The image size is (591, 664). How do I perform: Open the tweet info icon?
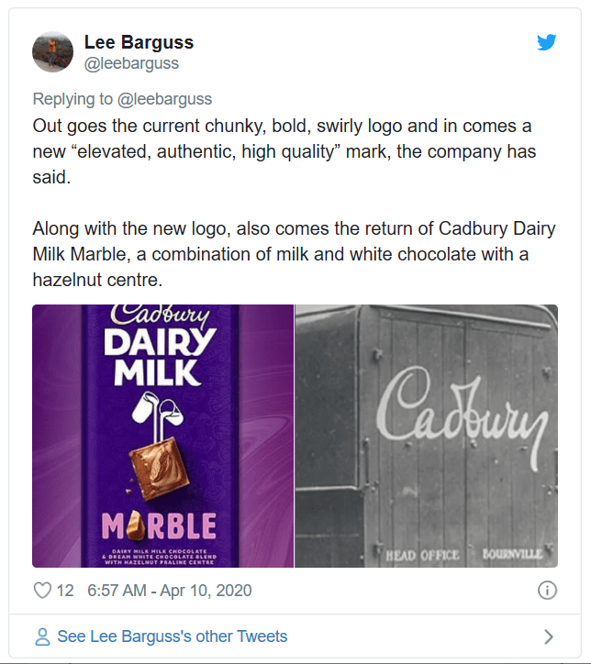pos(547,590)
